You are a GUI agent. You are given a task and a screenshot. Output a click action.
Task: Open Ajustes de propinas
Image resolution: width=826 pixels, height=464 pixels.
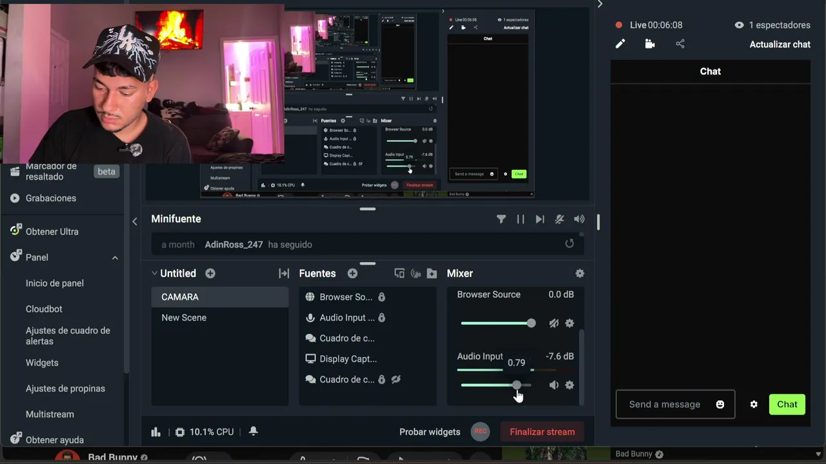[65, 389]
